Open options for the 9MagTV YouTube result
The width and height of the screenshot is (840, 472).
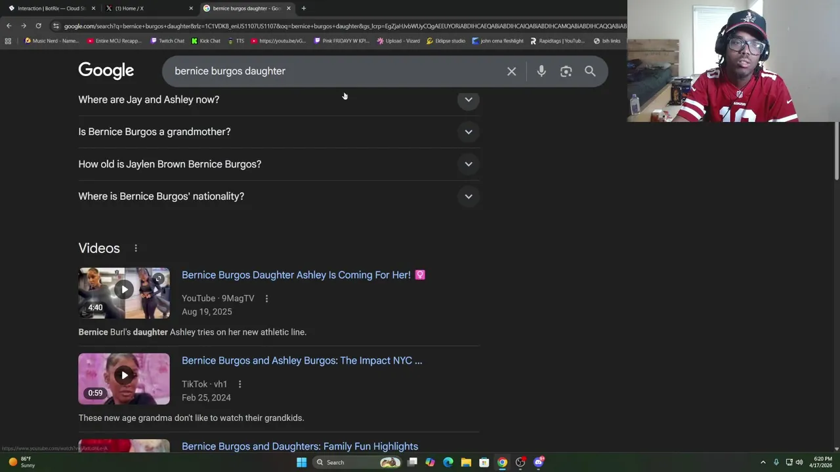pos(266,298)
